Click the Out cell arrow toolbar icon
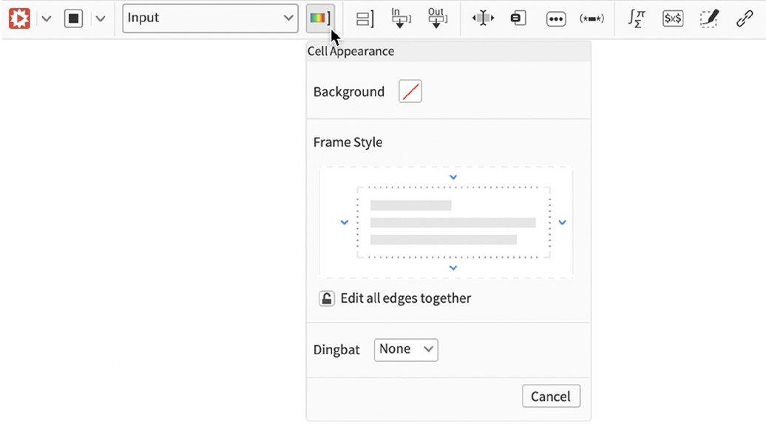 coord(436,18)
